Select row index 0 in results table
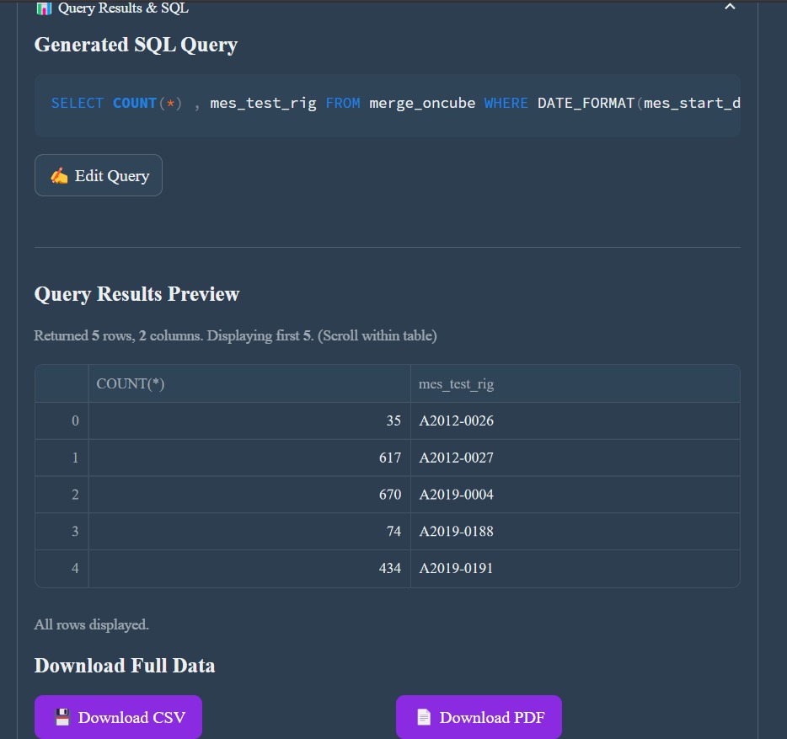This screenshot has width=787, height=739. (x=75, y=420)
